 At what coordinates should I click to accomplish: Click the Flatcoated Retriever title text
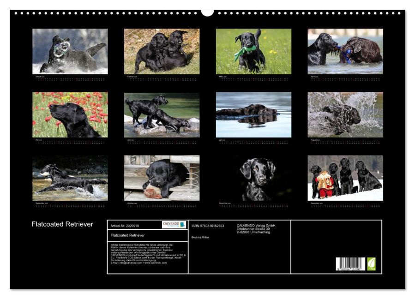point(62,224)
